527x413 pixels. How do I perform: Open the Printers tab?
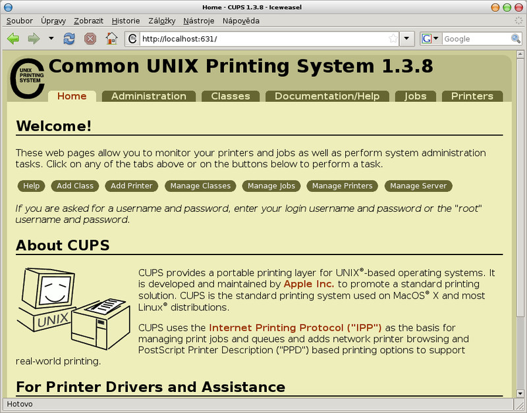pyautogui.click(x=472, y=96)
